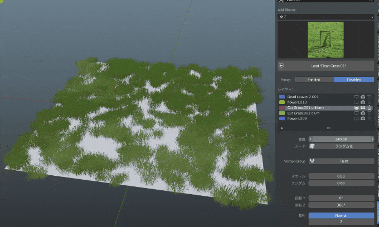The height and width of the screenshot is (227, 379).
Task: Set Proxy to Disabled
Action: pos(354,80)
